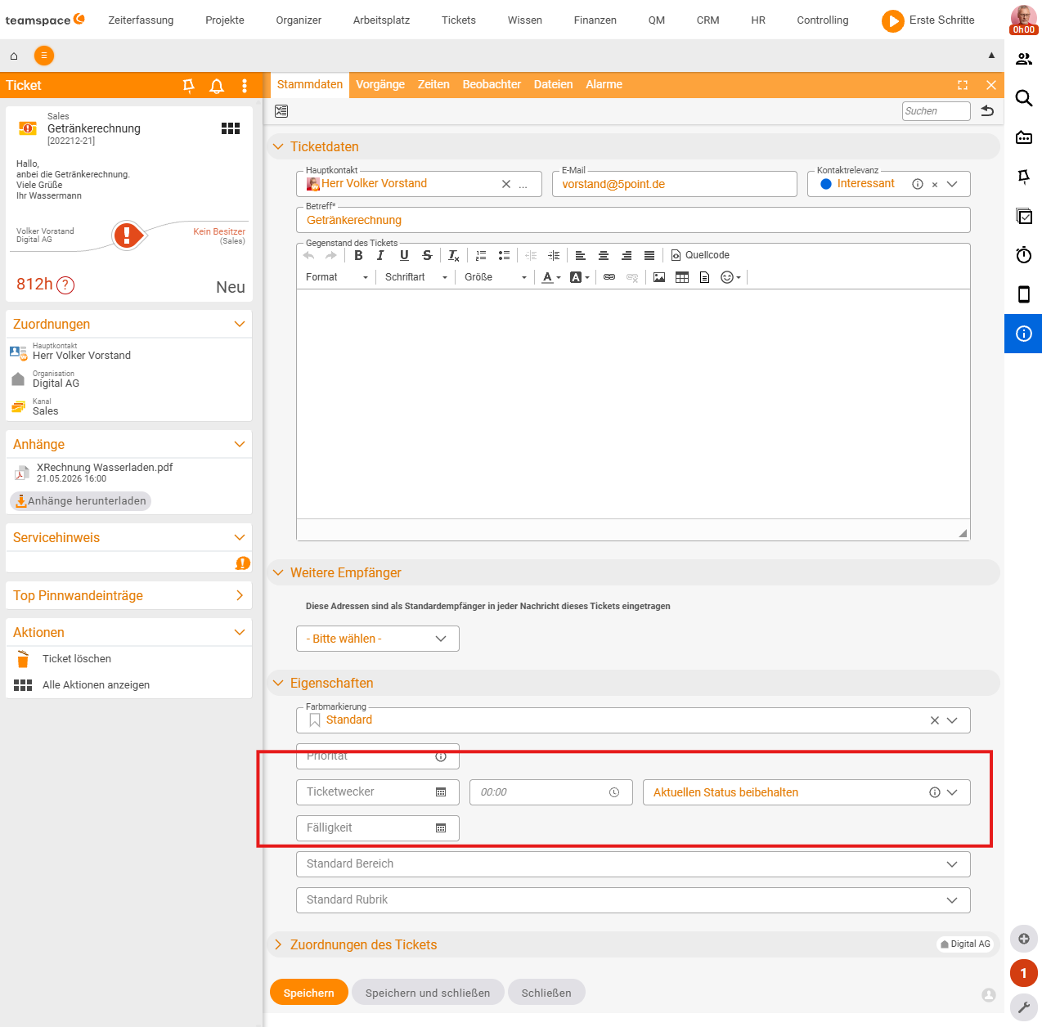Click the Betreff Getränkerechnung field
1042x1027 pixels.
pos(633,220)
